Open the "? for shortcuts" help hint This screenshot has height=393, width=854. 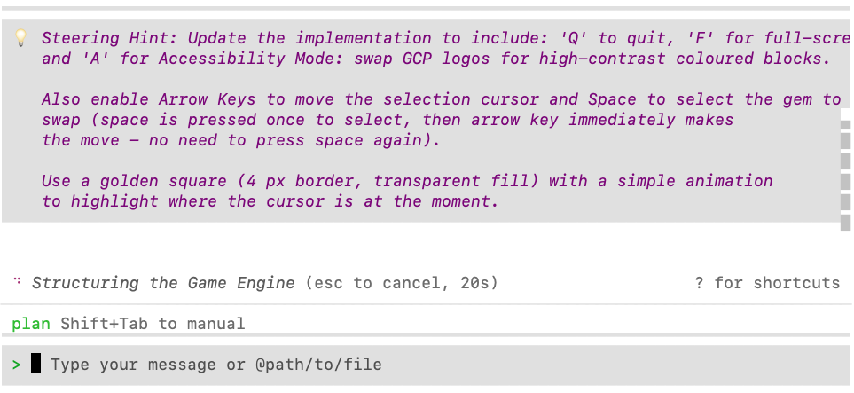click(x=767, y=283)
